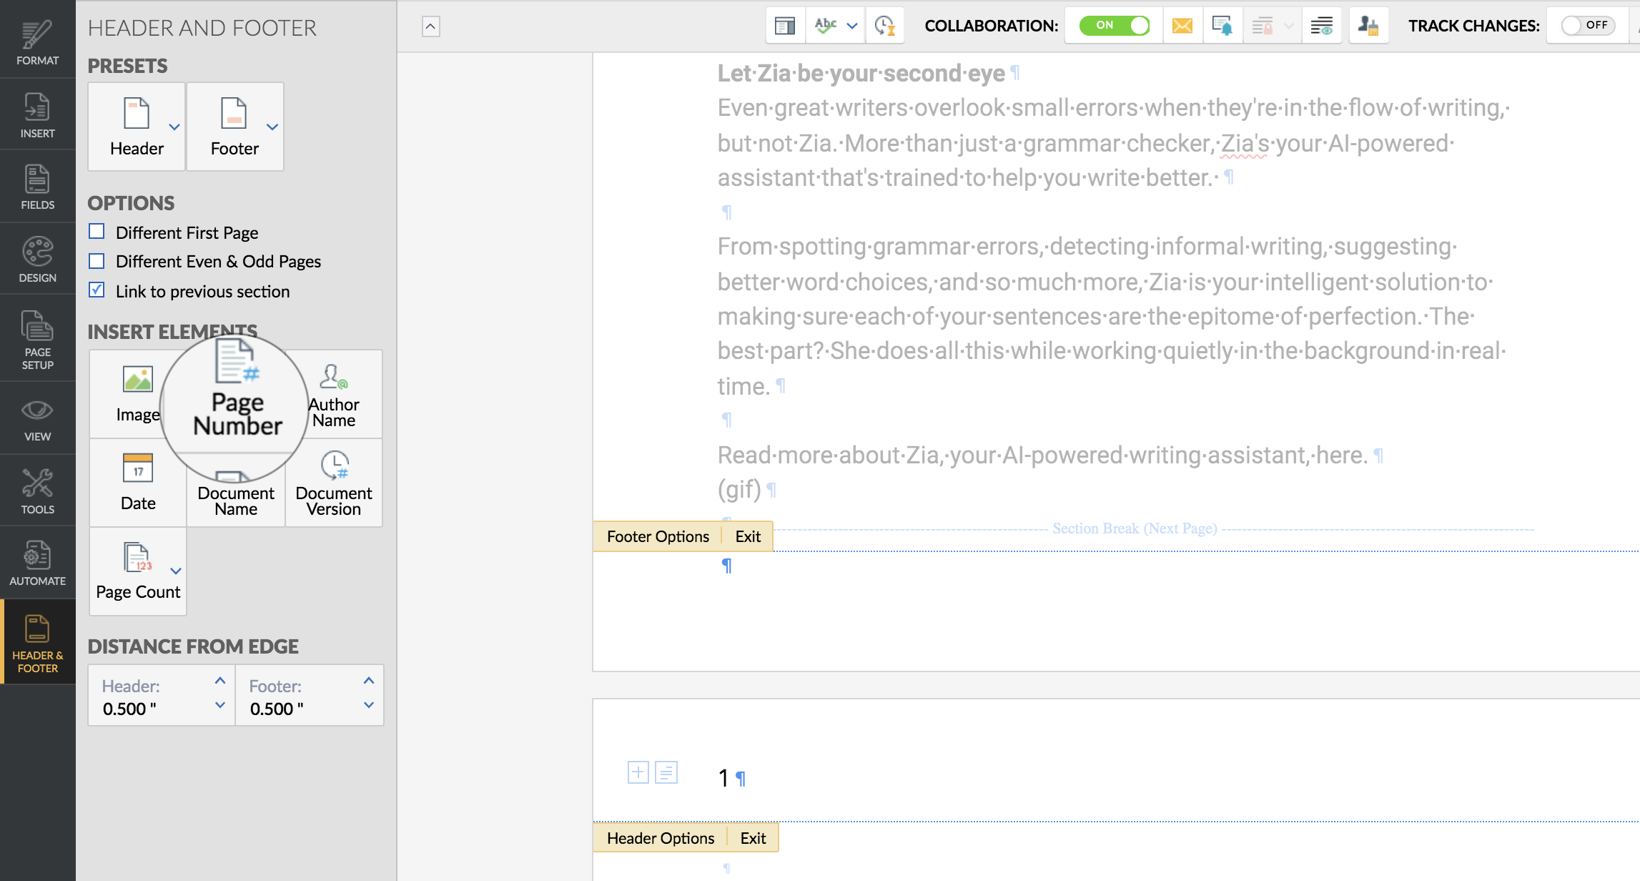This screenshot has width=1640, height=881.
Task: Insert the Author Name element
Action: click(x=334, y=393)
